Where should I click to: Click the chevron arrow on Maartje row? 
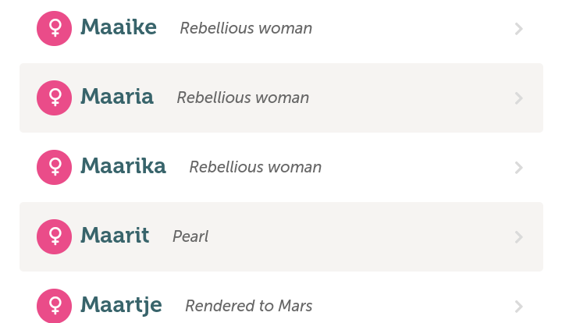coord(519,306)
